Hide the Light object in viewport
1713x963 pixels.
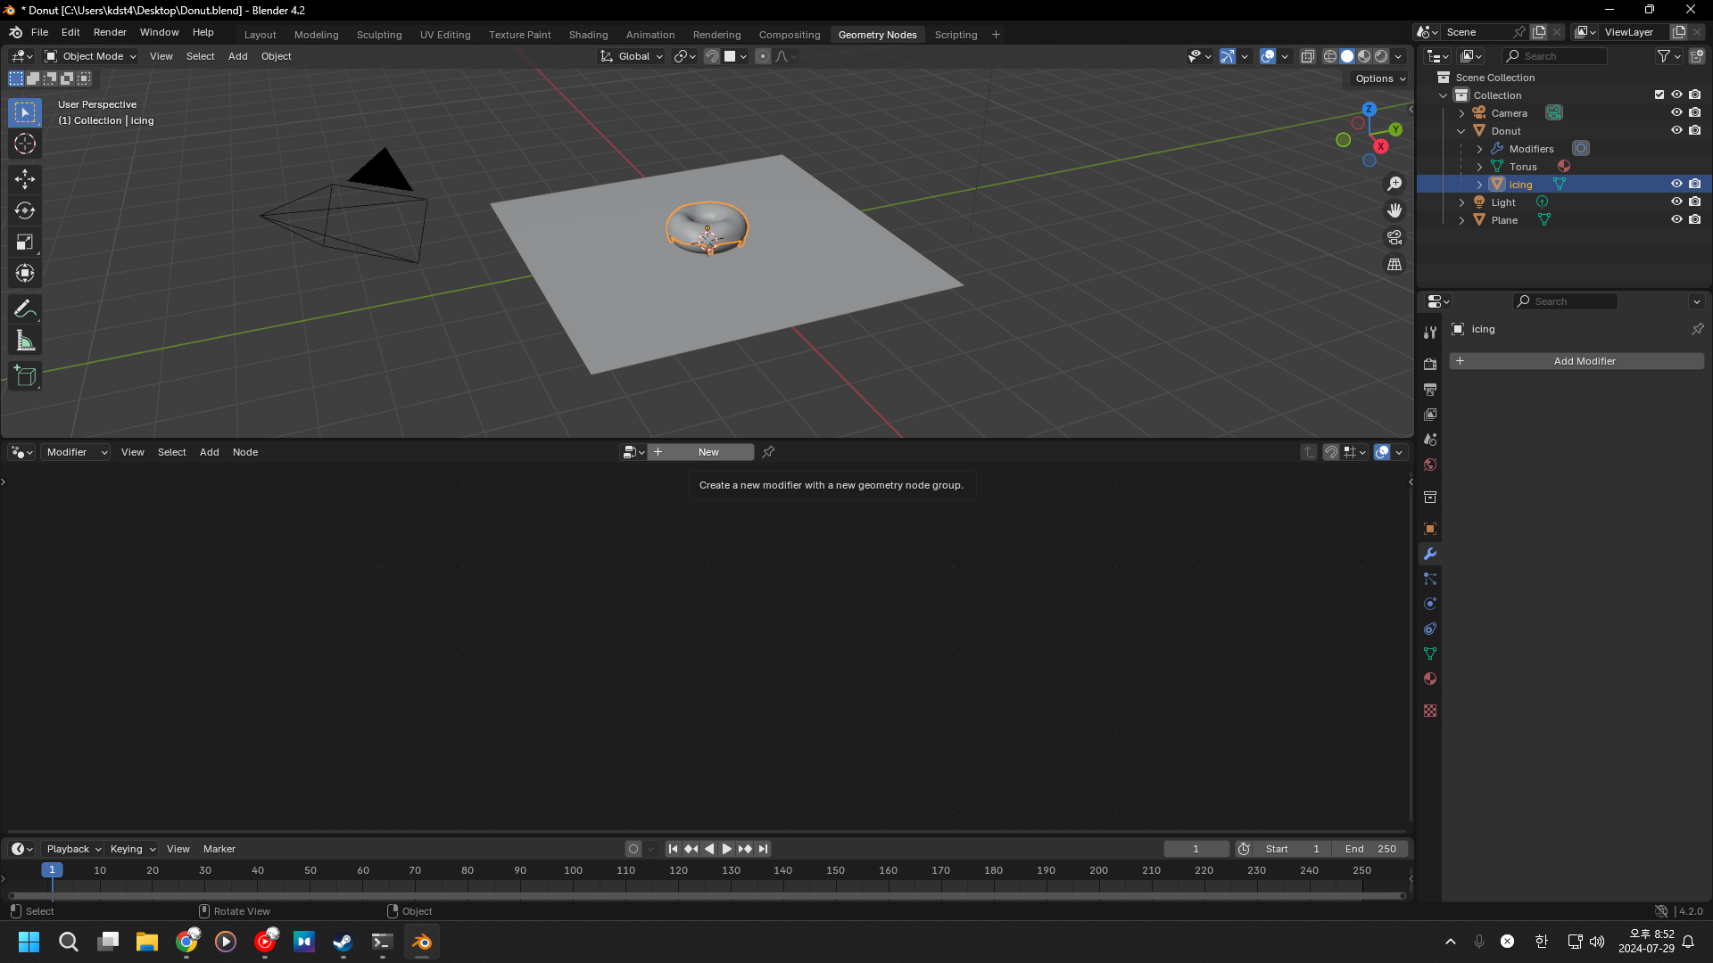tap(1676, 202)
